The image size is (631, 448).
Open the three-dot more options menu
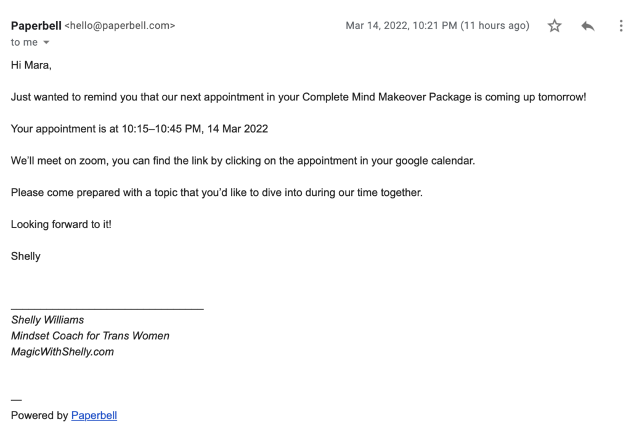621,26
